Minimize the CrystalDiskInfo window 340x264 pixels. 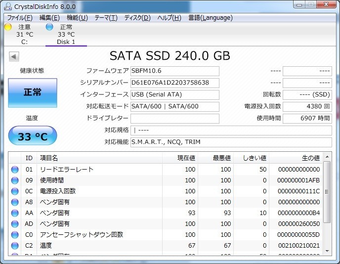click(299, 4)
